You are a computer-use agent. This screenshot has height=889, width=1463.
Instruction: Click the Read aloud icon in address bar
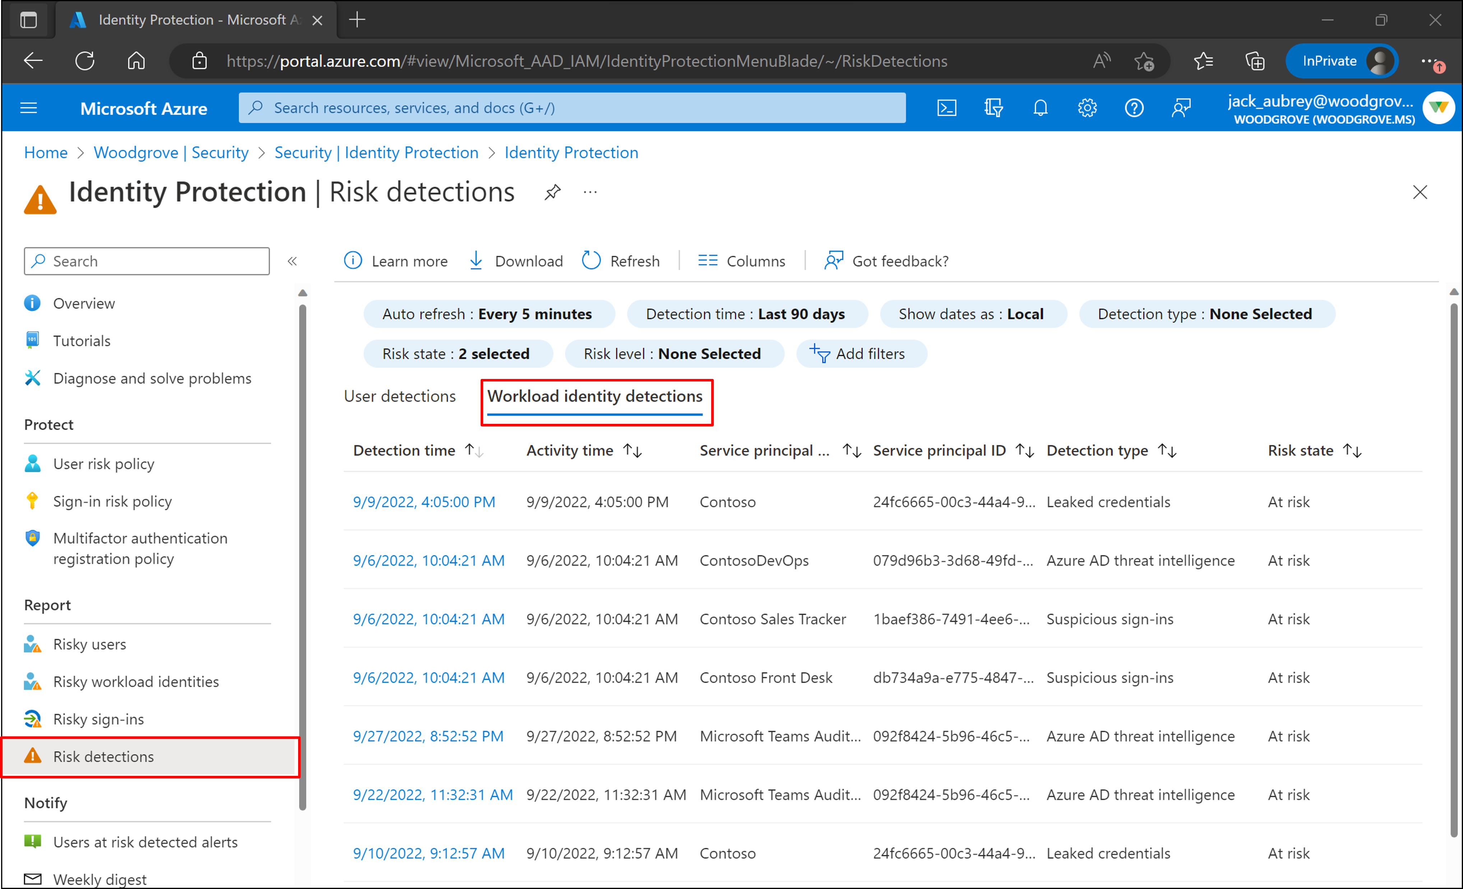(x=1101, y=61)
